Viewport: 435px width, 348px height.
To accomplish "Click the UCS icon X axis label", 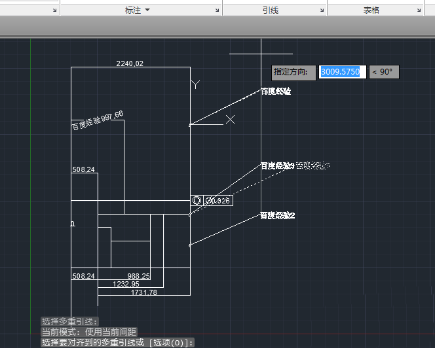I will (x=230, y=120).
